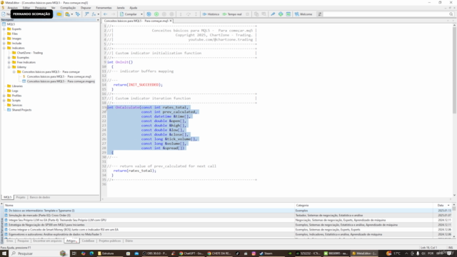Open the Editar menu
Screen dimensions: 457x257
coord(26,8)
